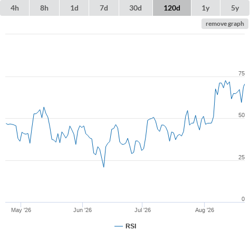
Task: Click the blue RSI legend line marker
Action: (x=119, y=226)
